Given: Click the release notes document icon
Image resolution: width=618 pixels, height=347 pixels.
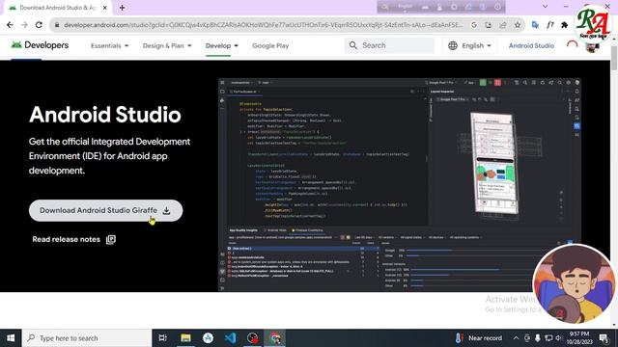Looking at the screenshot, I should 111,240.
